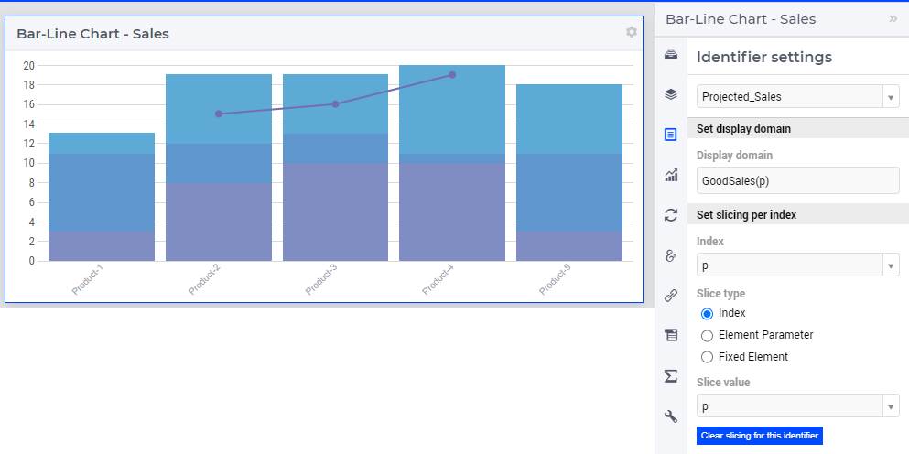
Task: Click Product-2 axis label
Action: point(205,281)
